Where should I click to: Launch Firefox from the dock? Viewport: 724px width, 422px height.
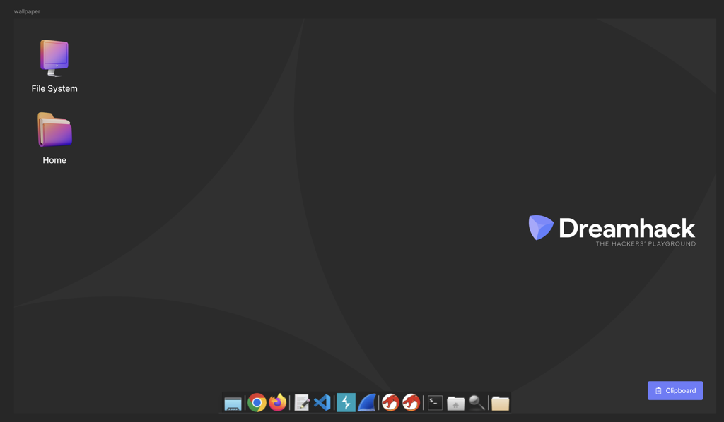pos(277,403)
